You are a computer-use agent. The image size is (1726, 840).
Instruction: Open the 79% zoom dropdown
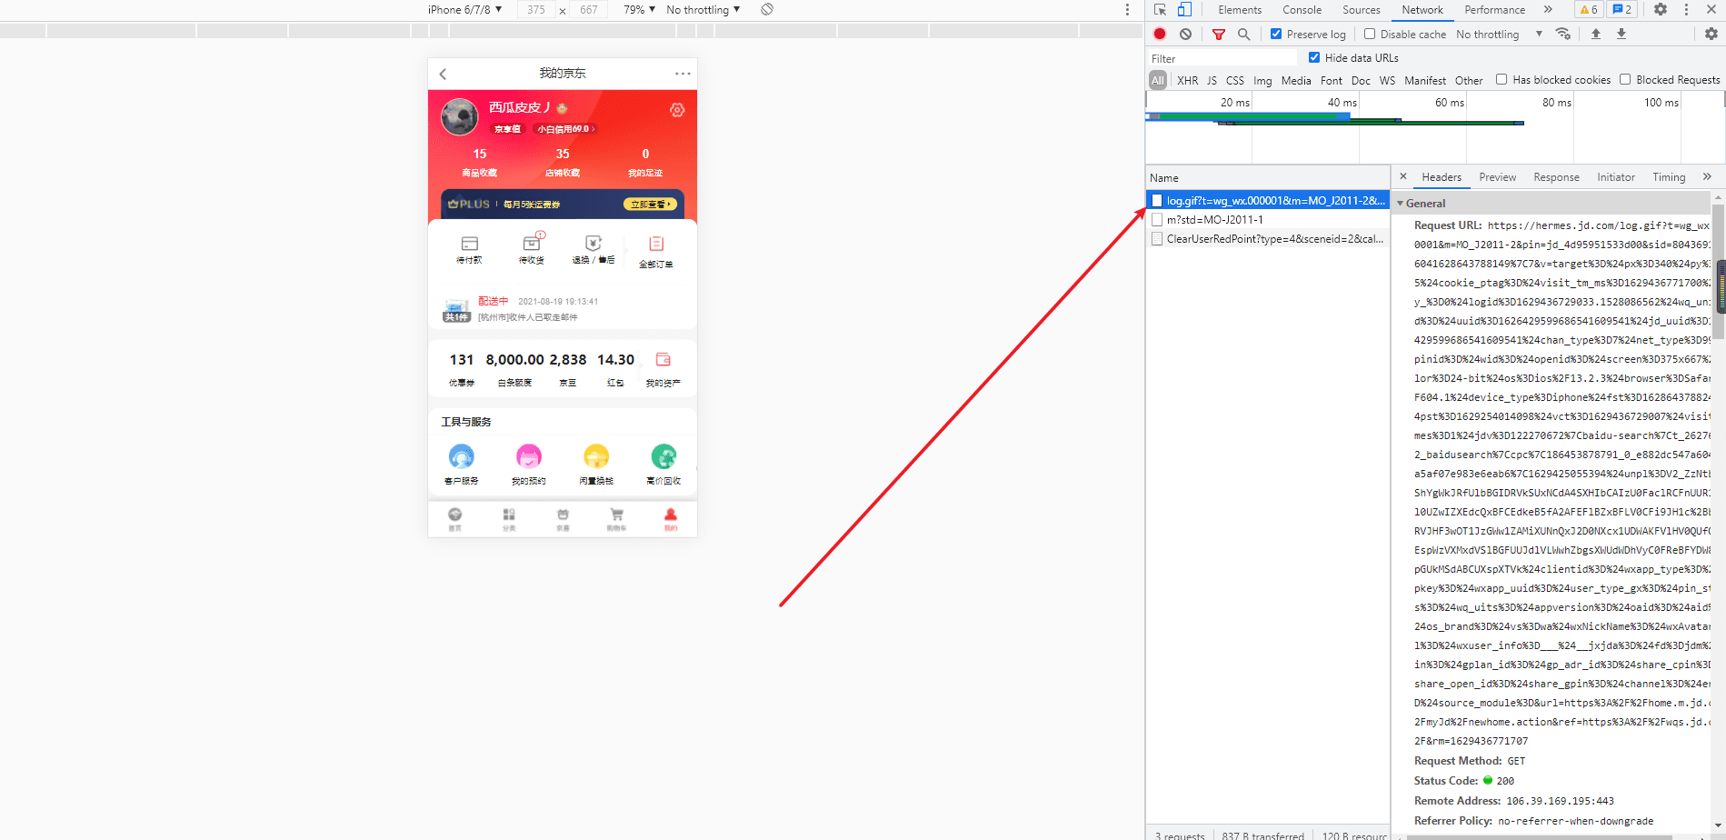point(639,10)
